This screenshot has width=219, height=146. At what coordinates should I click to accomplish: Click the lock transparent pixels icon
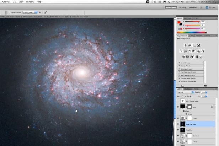[182, 96]
